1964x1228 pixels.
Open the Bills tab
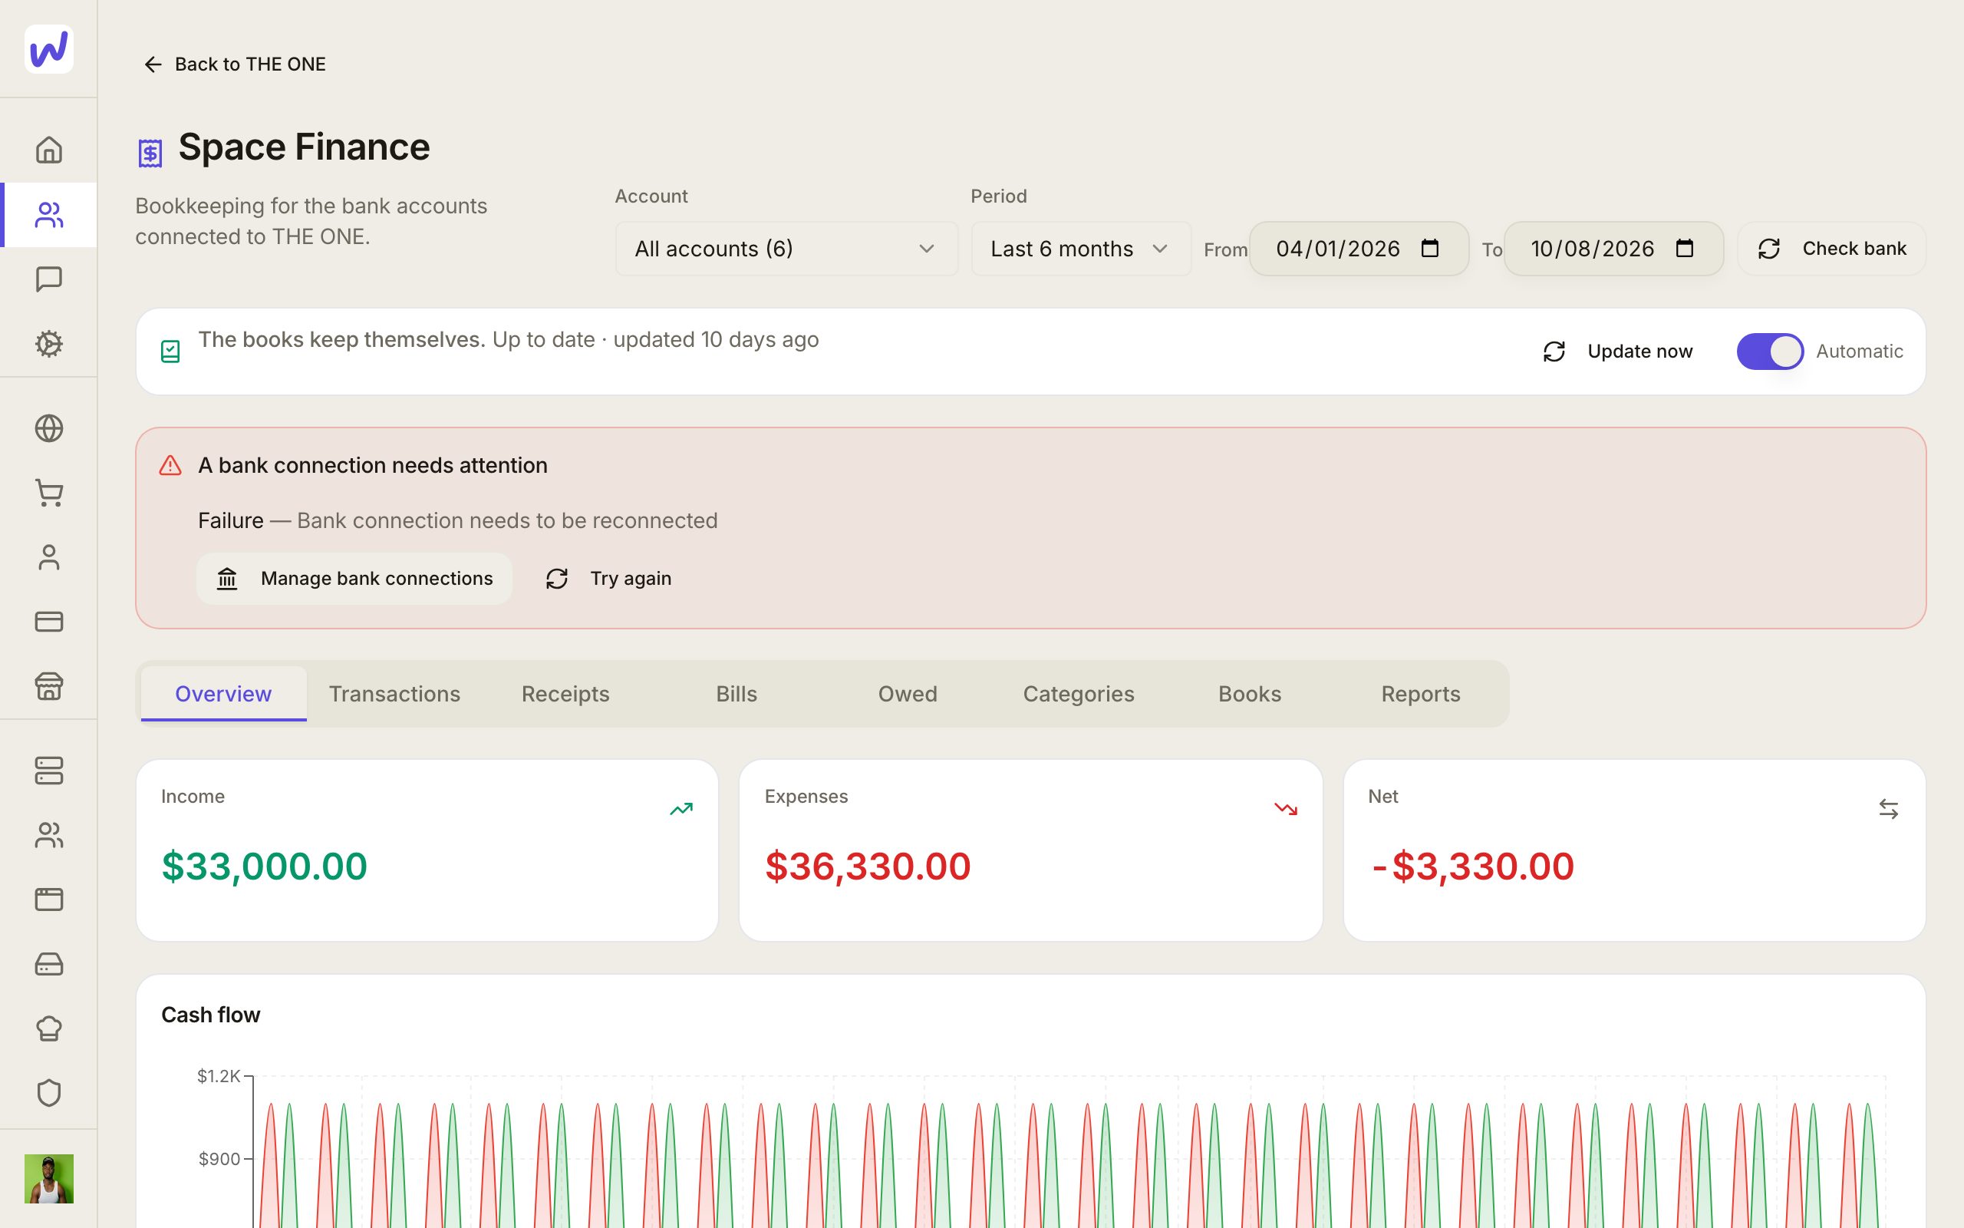(737, 694)
